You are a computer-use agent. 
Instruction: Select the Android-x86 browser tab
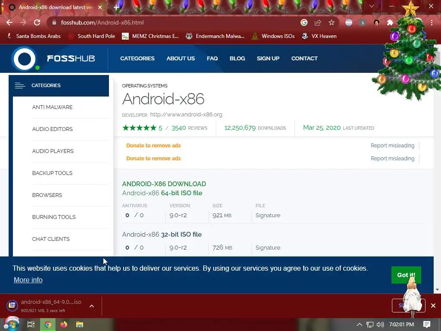[x=53, y=7]
